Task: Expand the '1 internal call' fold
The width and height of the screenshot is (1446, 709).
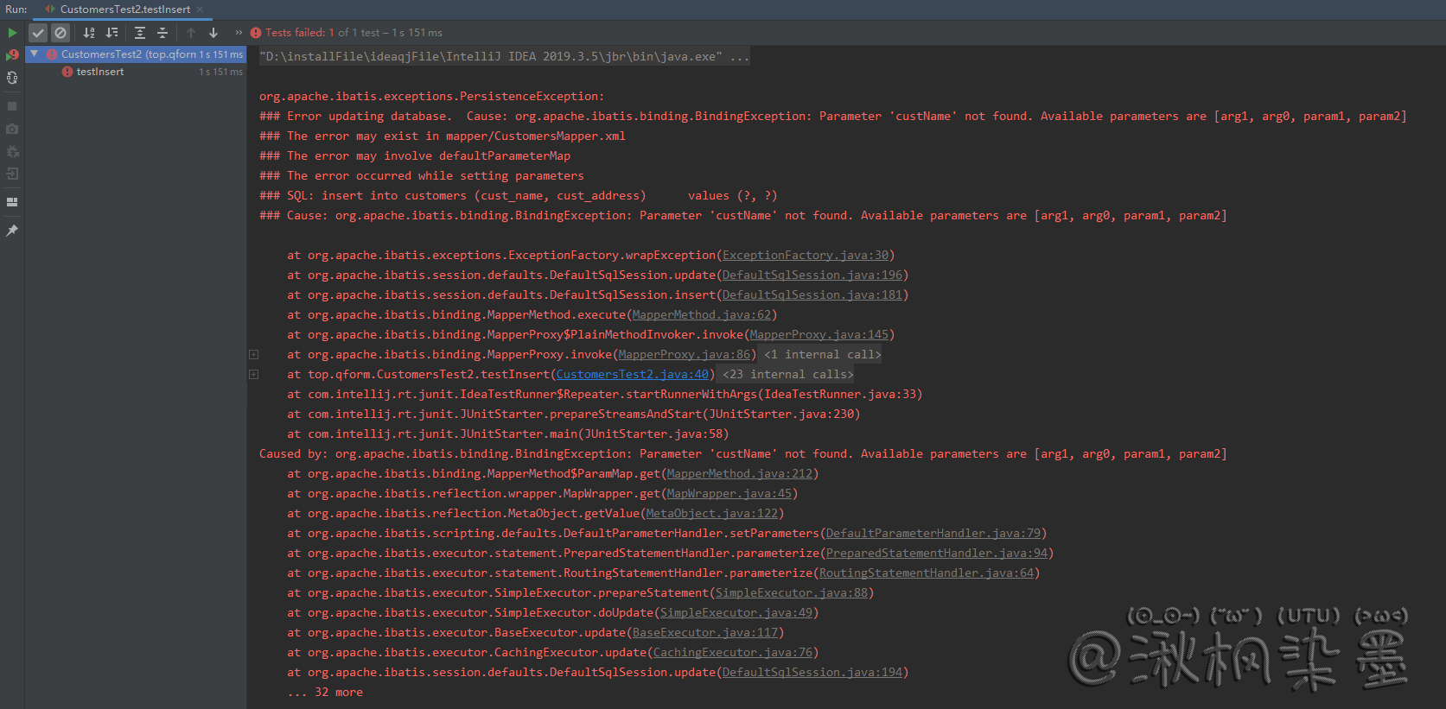Action: click(x=253, y=355)
